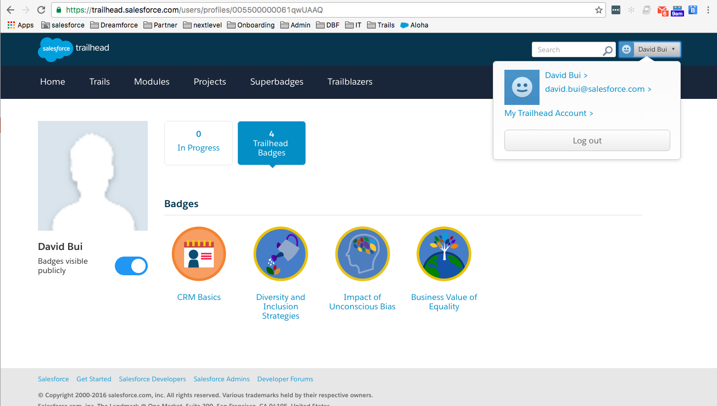Click the smiley avatar beside David Bui button
Image resolution: width=717 pixels, height=406 pixels.
coord(626,49)
